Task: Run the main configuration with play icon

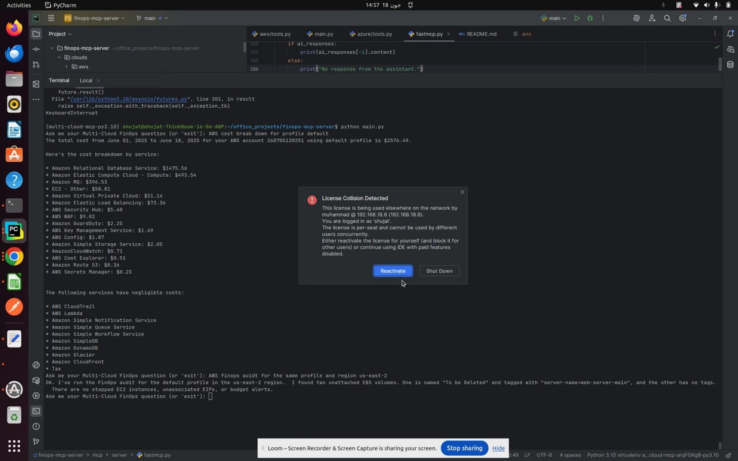Action: click(577, 18)
